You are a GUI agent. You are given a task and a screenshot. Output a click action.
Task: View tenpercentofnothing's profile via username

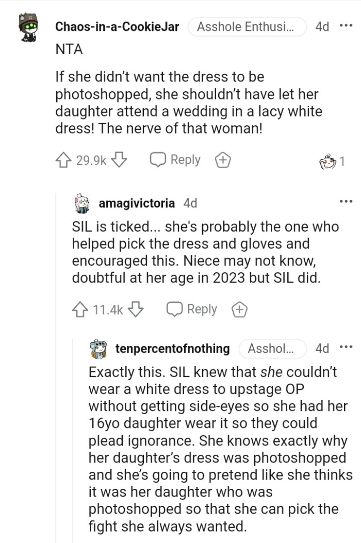click(170, 349)
